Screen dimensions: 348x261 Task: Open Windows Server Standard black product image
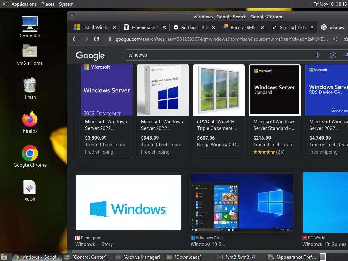click(275, 90)
